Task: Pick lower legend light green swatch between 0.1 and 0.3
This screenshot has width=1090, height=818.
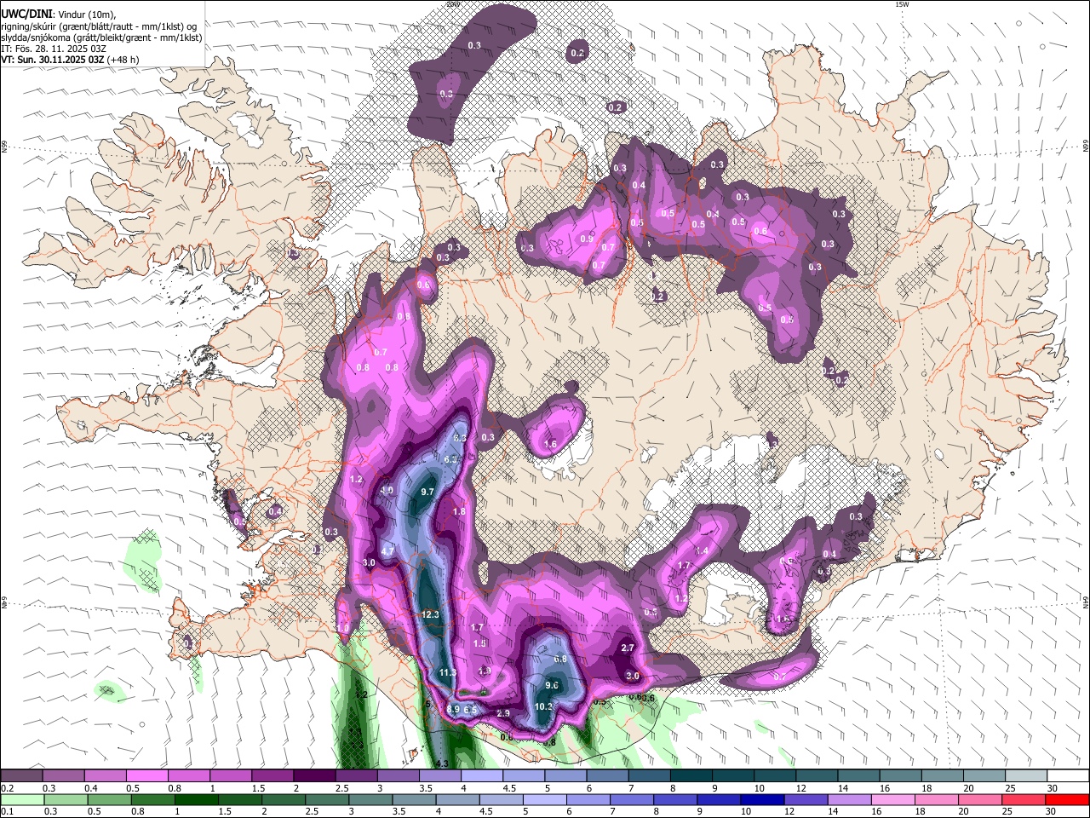Action: point(21,799)
